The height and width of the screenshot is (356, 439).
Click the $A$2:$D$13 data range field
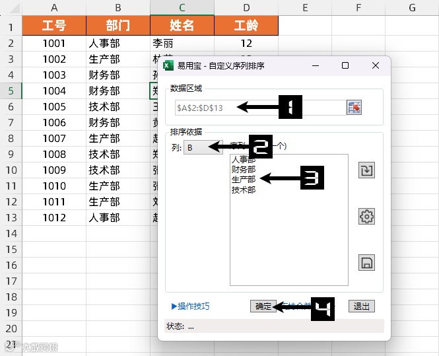click(260, 108)
